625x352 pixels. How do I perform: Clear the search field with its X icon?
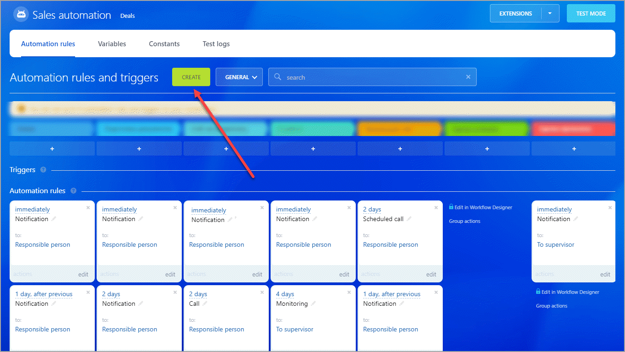click(x=468, y=77)
